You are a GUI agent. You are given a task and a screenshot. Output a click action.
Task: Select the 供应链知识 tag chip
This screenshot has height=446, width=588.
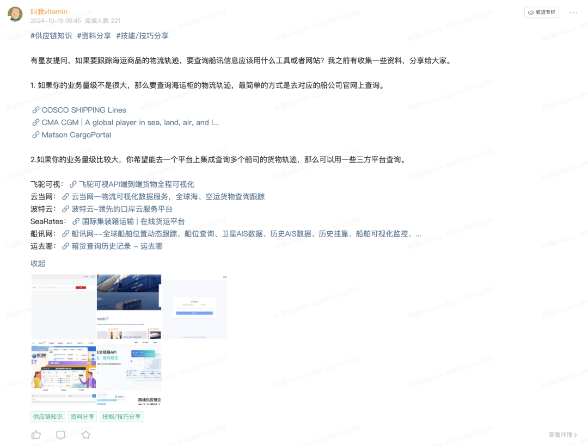click(x=47, y=417)
